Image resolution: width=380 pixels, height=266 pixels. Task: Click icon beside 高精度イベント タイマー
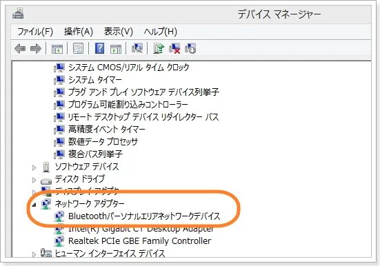[59, 130]
